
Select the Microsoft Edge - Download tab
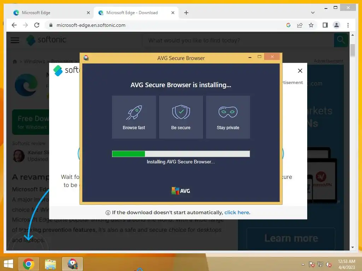[136, 13]
